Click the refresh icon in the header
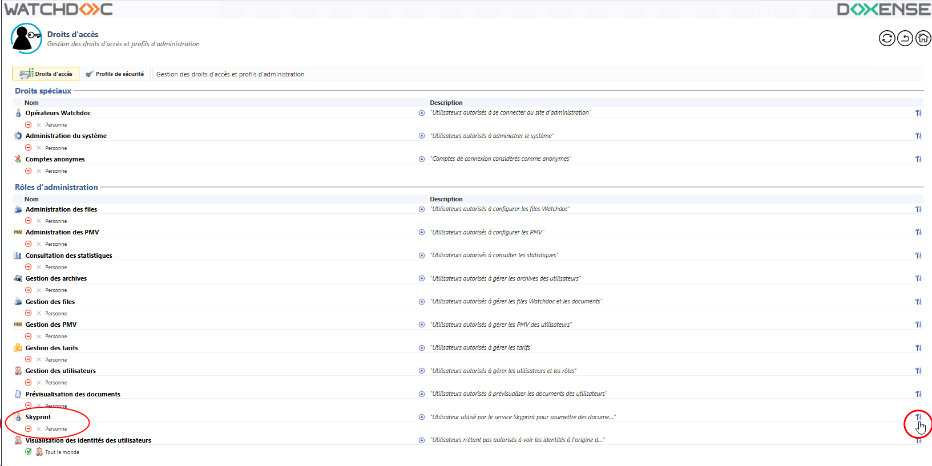 pyautogui.click(x=886, y=38)
